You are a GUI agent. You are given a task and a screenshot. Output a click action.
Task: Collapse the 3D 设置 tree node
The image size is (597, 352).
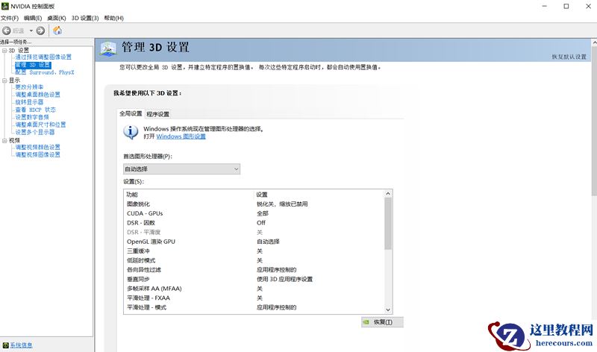(4, 50)
